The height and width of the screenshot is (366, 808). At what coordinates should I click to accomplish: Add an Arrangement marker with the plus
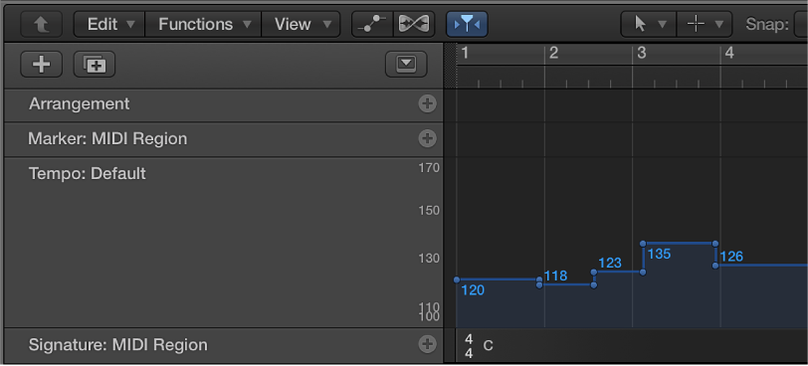pyautogui.click(x=427, y=104)
